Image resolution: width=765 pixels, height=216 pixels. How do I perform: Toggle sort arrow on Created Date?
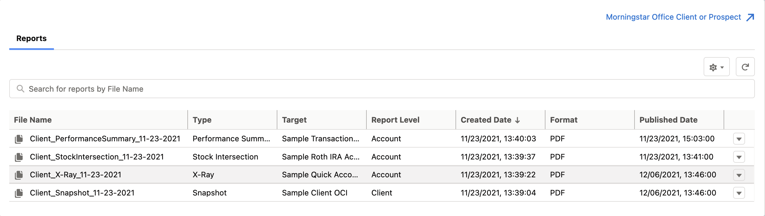point(517,120)
